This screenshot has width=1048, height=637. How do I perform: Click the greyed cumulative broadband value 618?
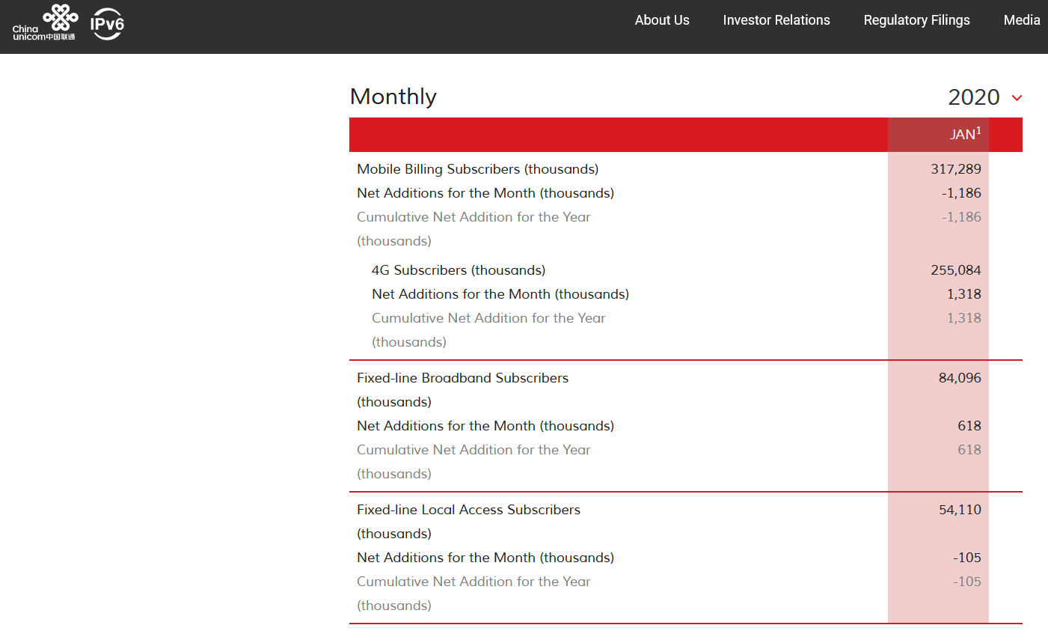[x=969, y=450]
